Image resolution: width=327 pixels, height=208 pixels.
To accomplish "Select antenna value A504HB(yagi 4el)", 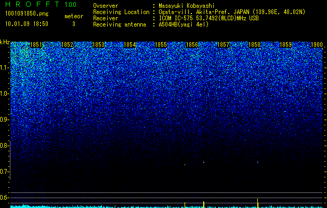I will pyautogui.click(x=184, y=24).
